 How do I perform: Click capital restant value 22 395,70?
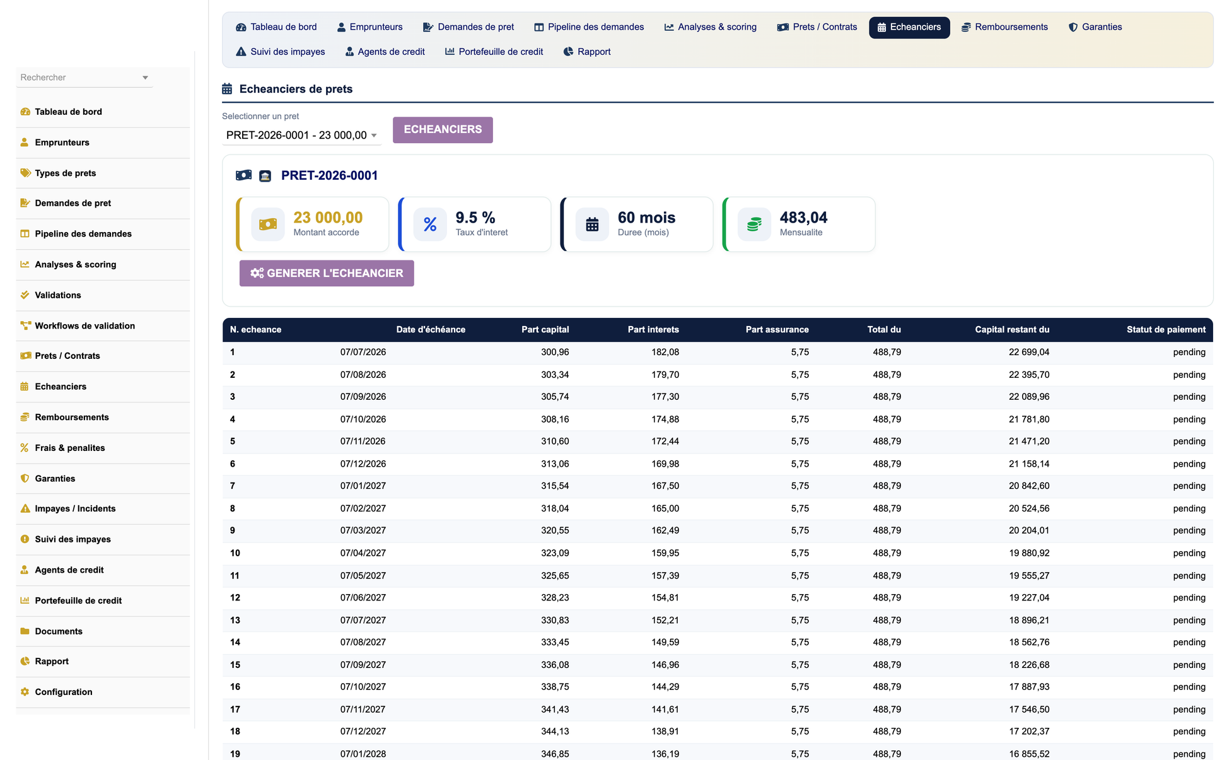tap(1029, 375)
